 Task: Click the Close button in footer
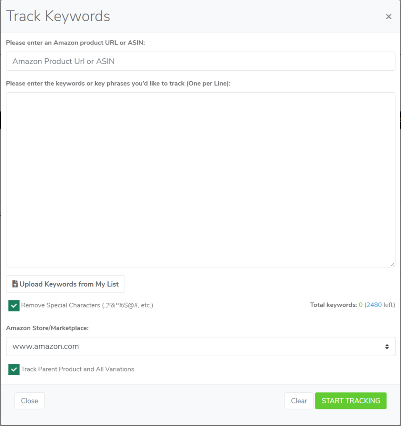click(x=30, y=401)
